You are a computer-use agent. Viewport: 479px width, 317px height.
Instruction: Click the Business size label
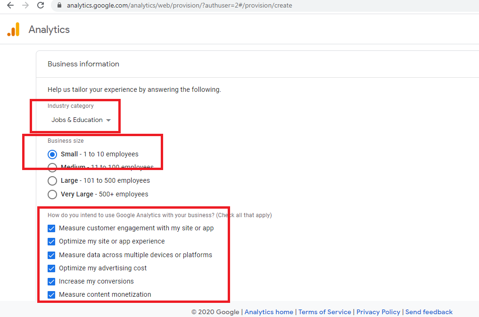[66, 141]
